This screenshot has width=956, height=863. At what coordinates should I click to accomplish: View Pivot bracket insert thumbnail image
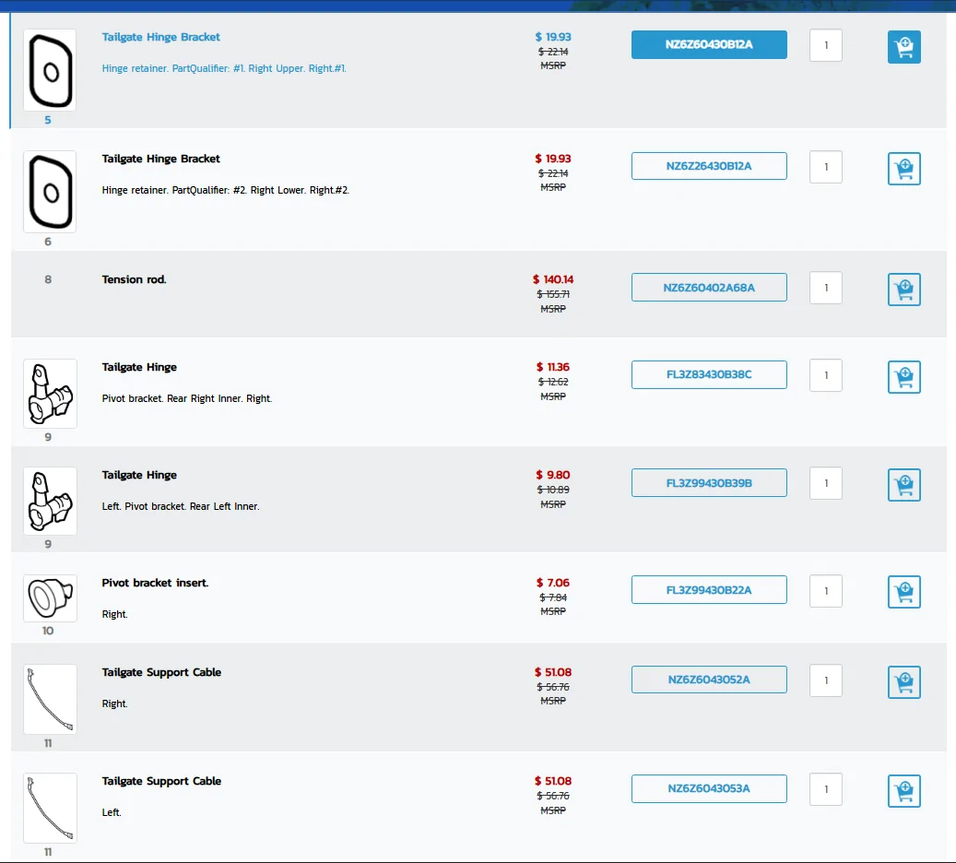pyautogui.click(x=50, y=597)
